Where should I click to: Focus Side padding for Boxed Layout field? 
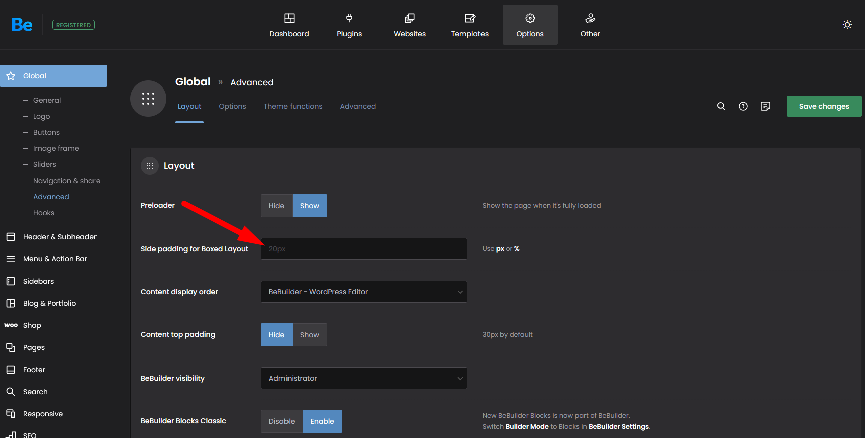(364, 249)
